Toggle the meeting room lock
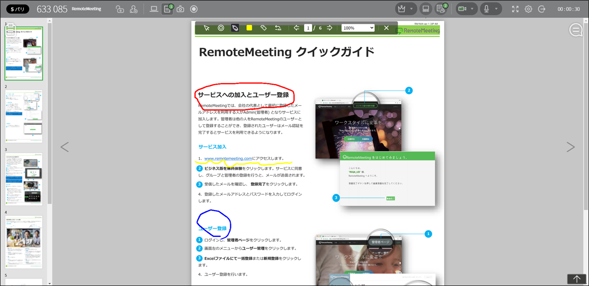The height and width of the screenshot is (286, 589). (x=119, y=9)
